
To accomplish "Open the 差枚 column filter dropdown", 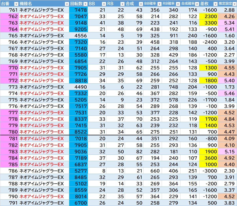I will tap(215, 4).
